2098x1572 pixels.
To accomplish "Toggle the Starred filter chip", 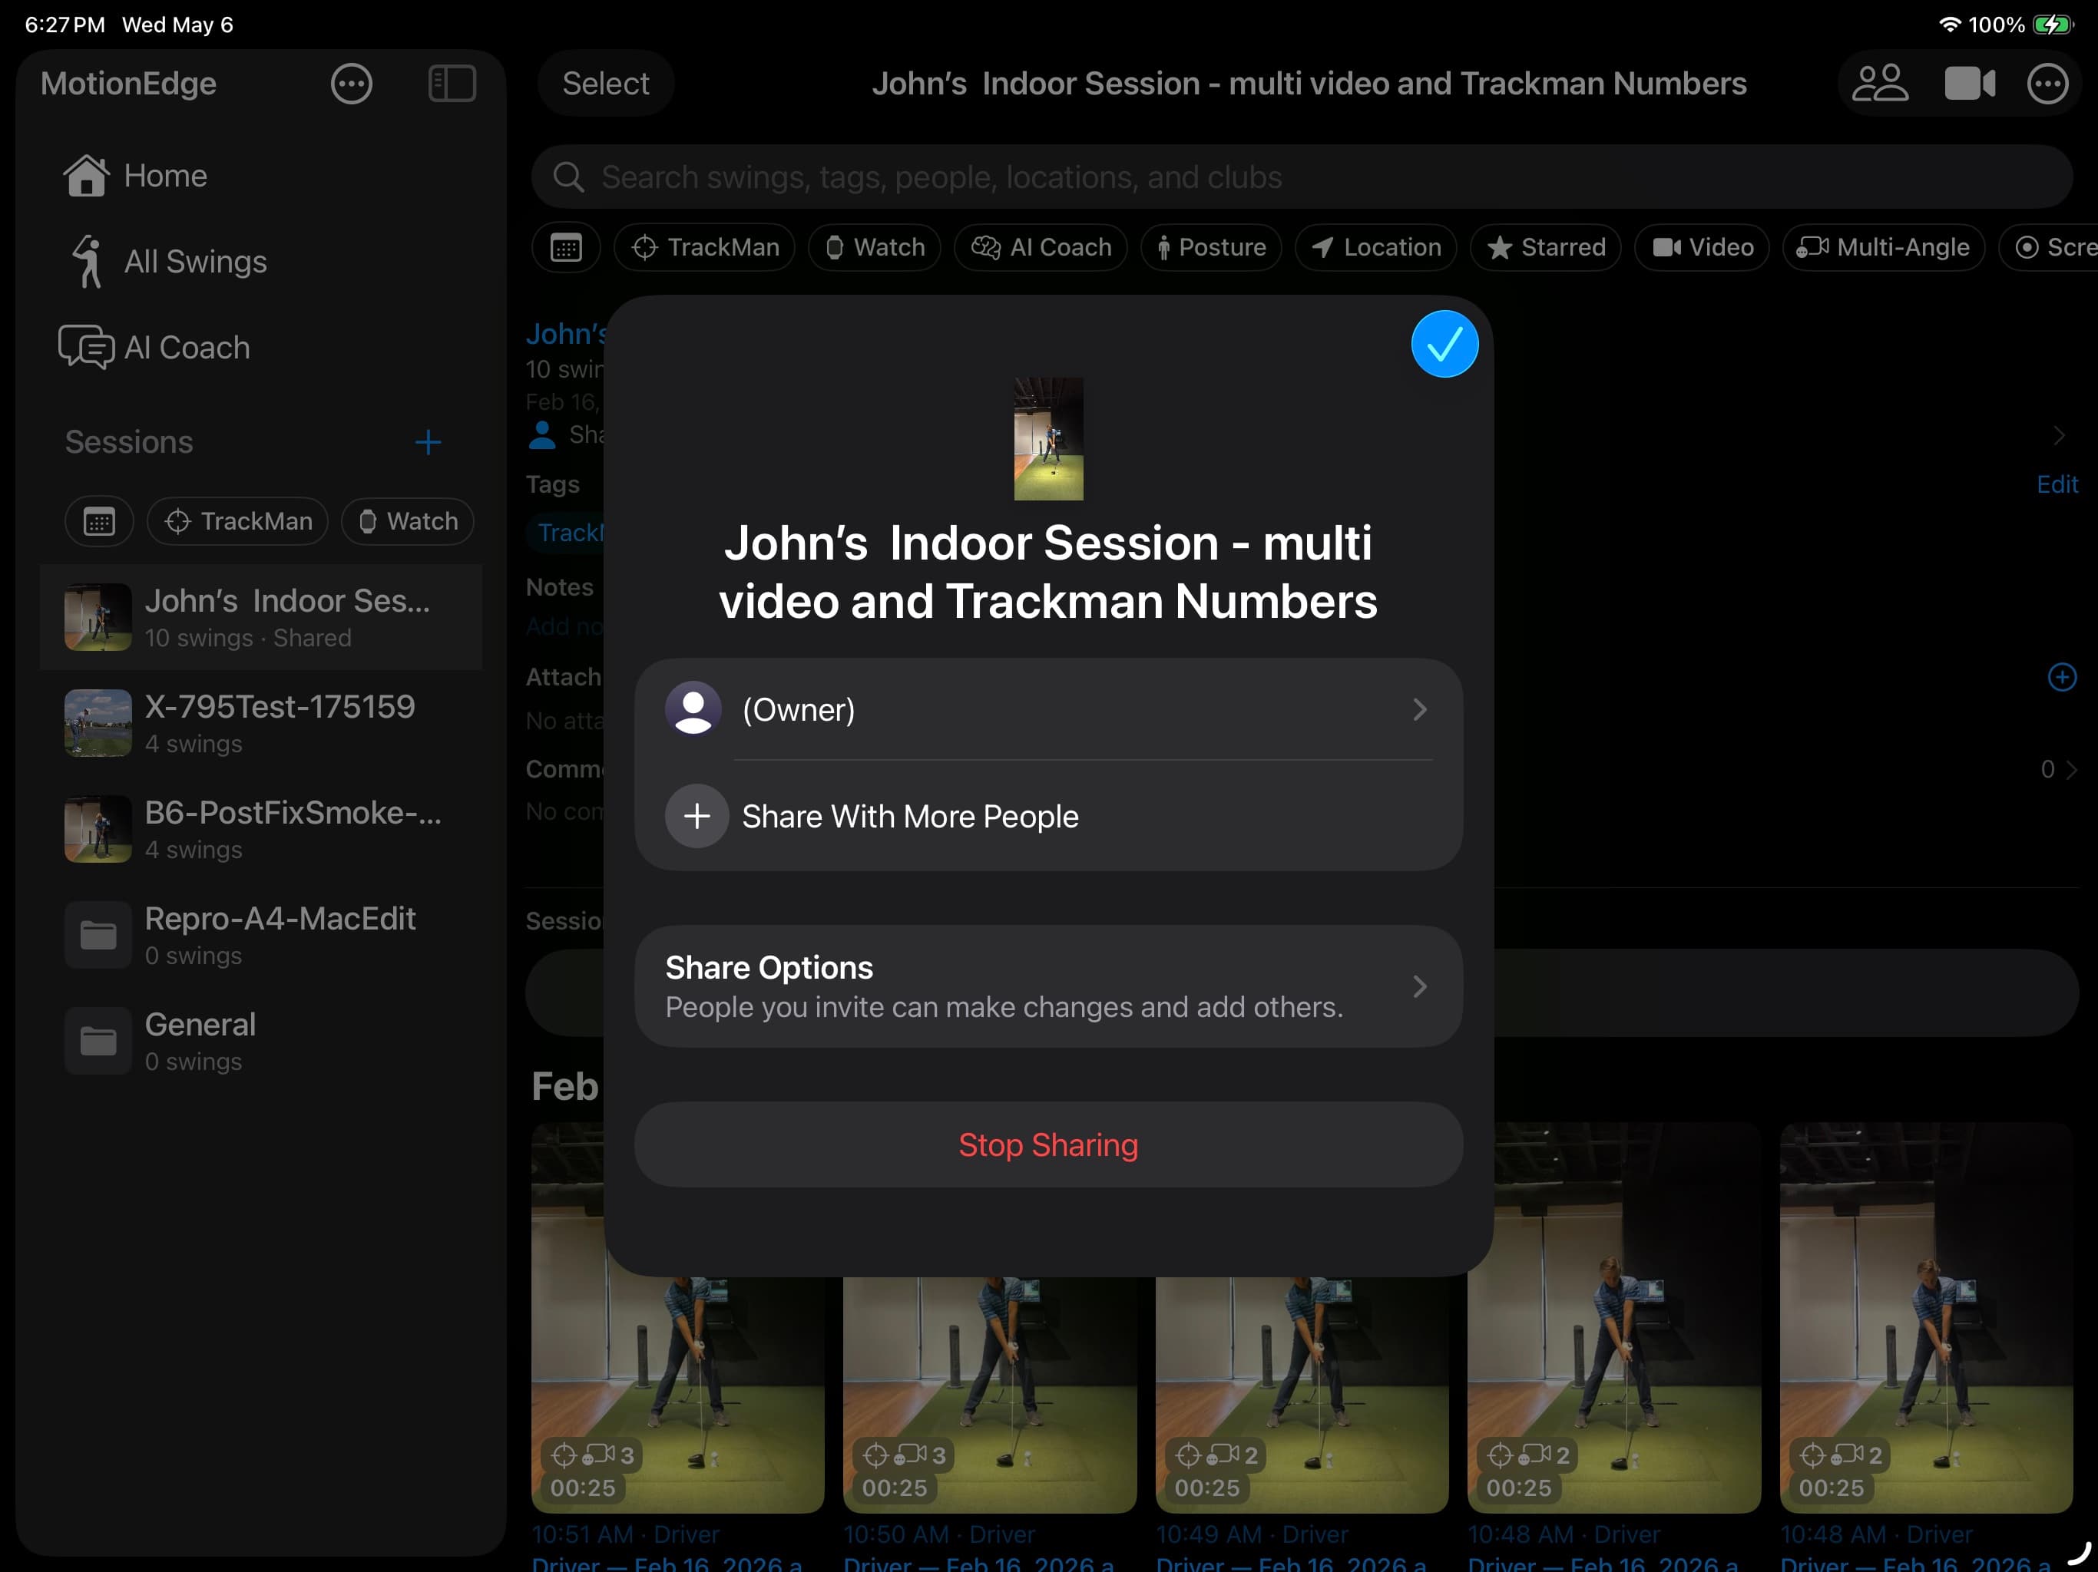I will pos(1545,249).
